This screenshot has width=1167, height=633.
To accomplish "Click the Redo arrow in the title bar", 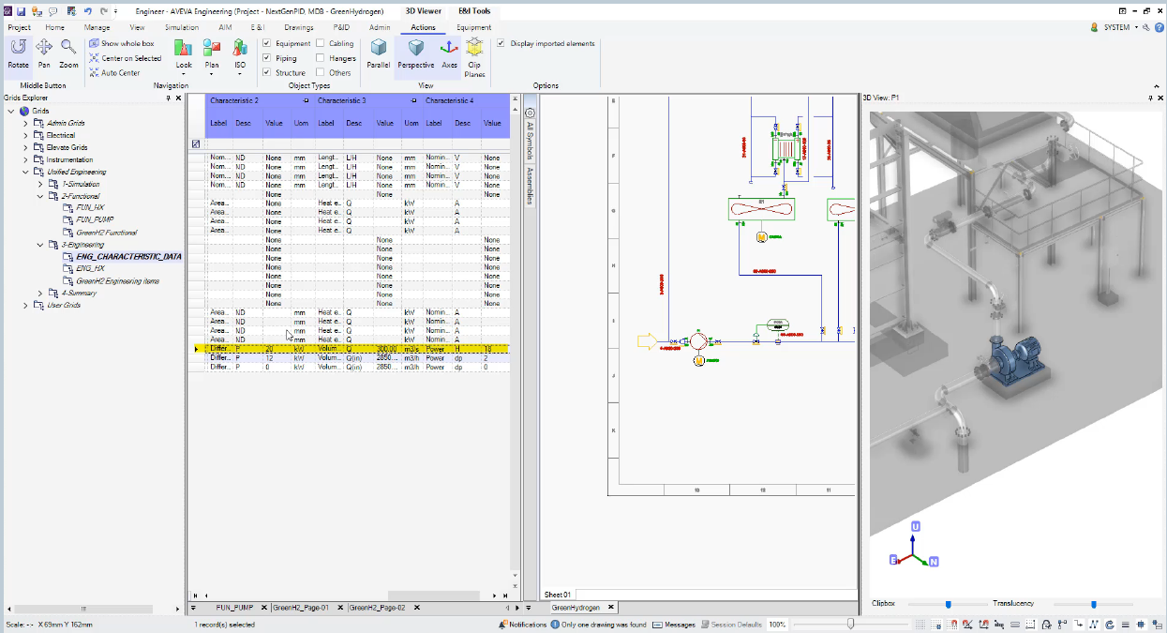I will pos(102,11).
